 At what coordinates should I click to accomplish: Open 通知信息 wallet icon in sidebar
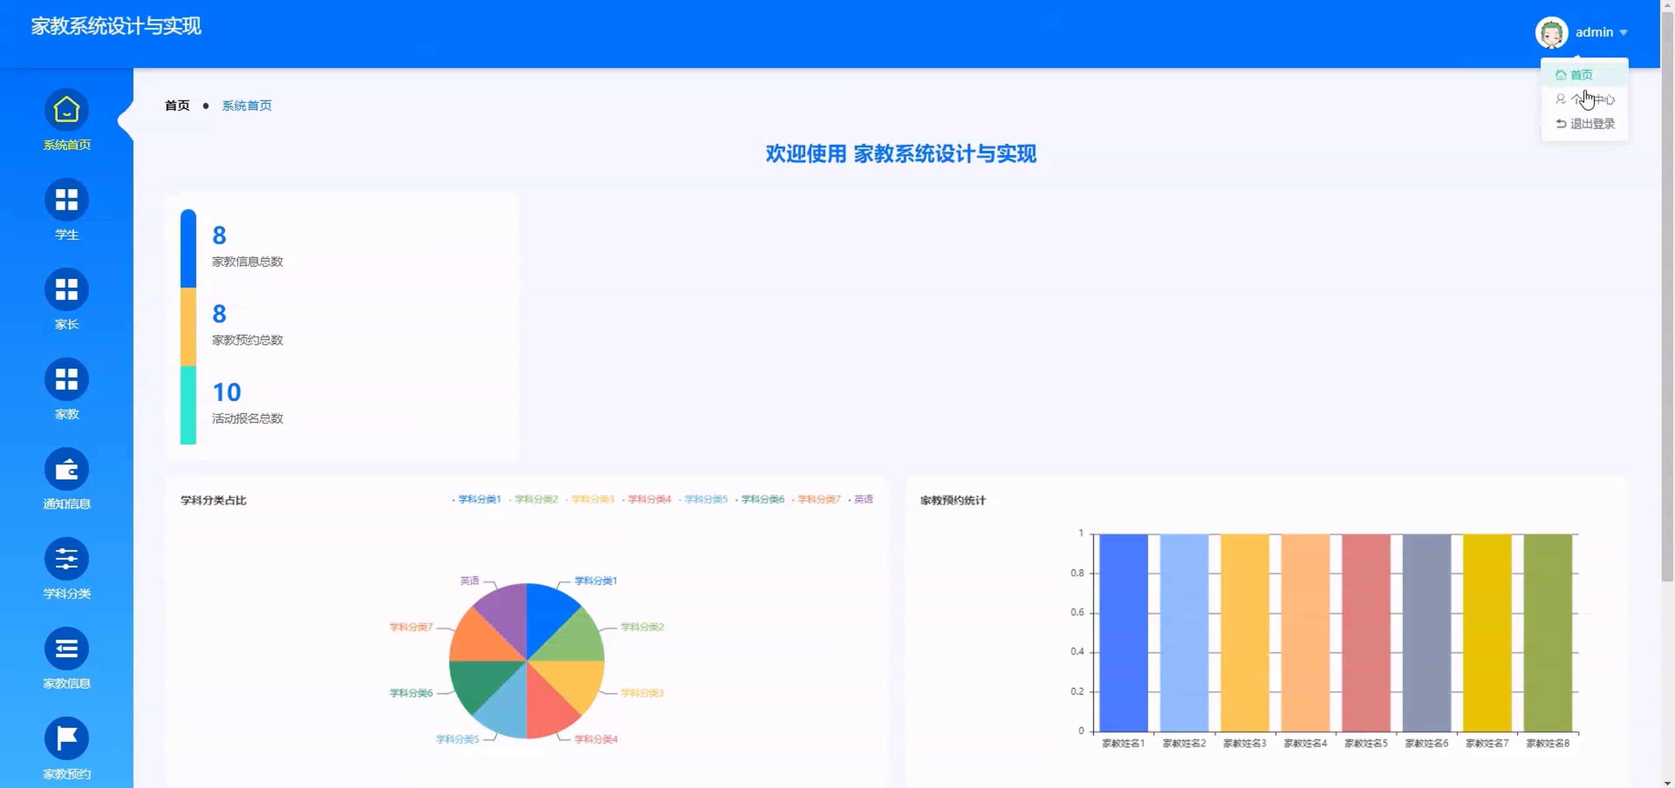(67, 469)
